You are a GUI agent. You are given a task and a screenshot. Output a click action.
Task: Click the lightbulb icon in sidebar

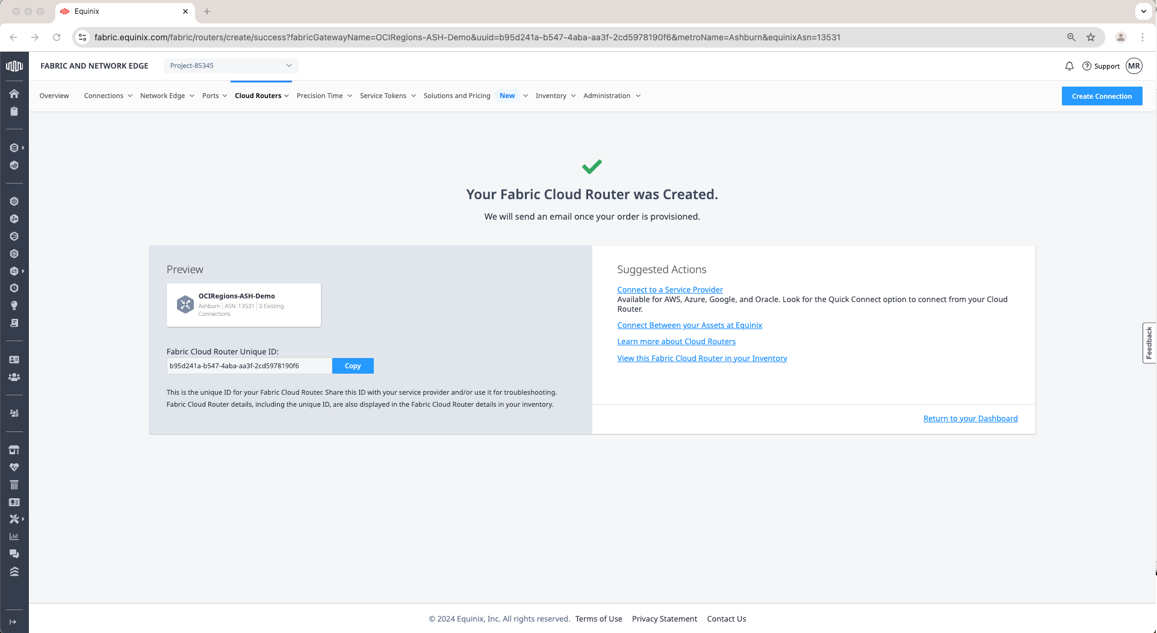[x=14, y=306]
